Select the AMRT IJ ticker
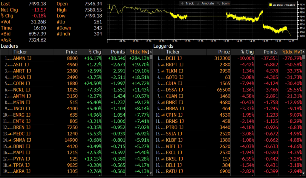 pyautogui.click(x=22, y=71)
